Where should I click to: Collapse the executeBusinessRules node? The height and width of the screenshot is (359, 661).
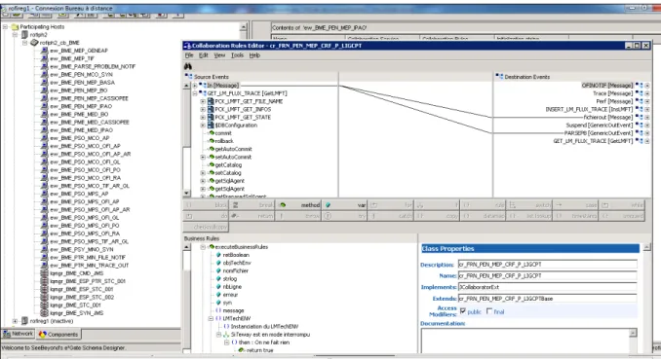point(203,247)
